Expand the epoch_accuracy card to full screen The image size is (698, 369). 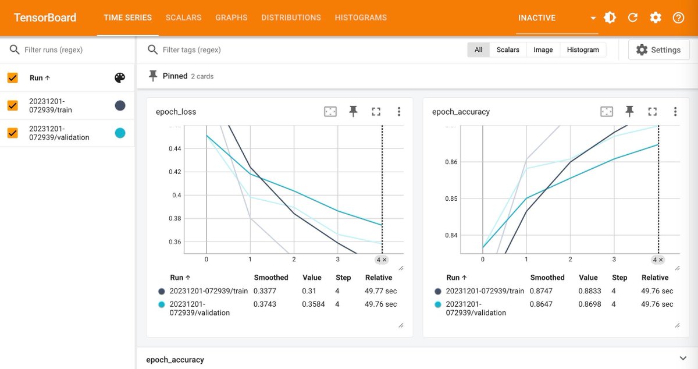[x=652, y=111]
